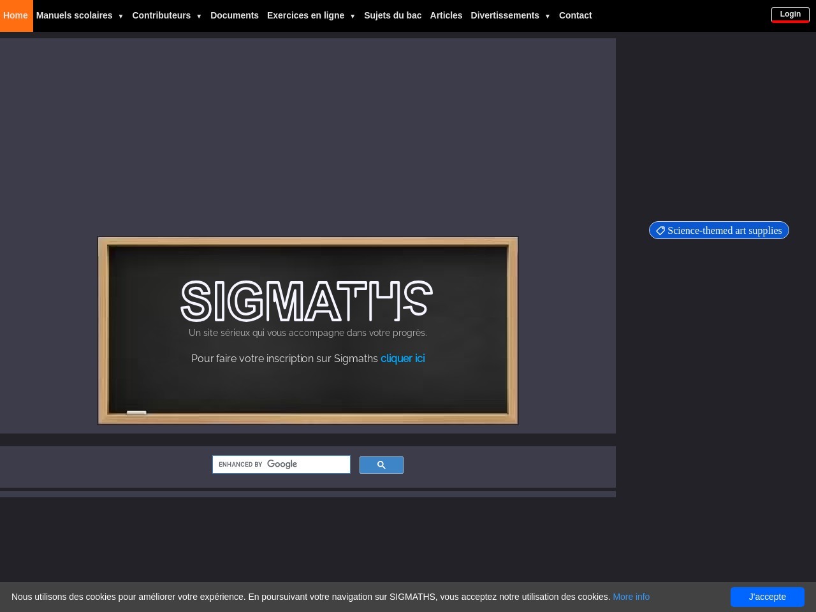Open the Science-themed art supplies ad

719,230
